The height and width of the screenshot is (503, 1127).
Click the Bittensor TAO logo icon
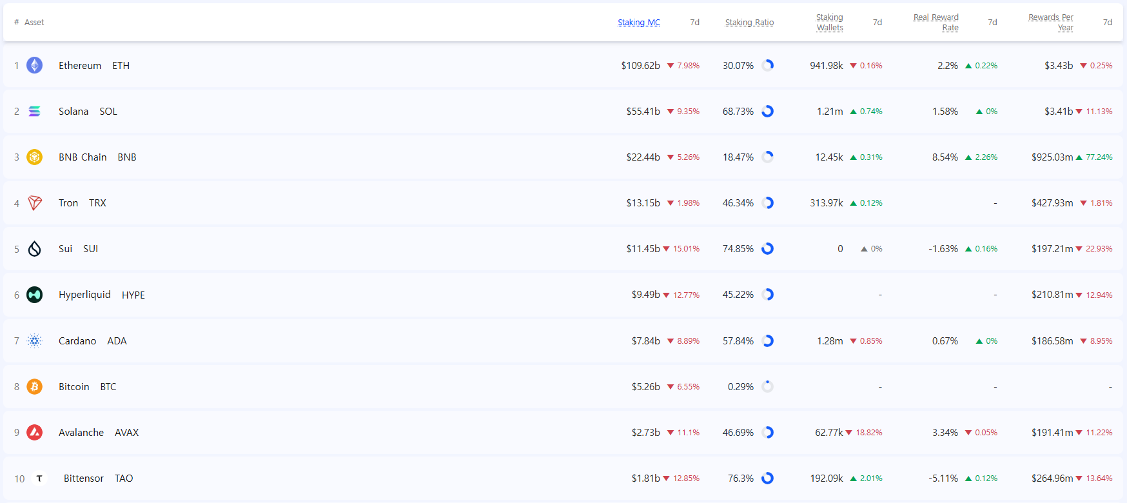[x=39, y=478]
